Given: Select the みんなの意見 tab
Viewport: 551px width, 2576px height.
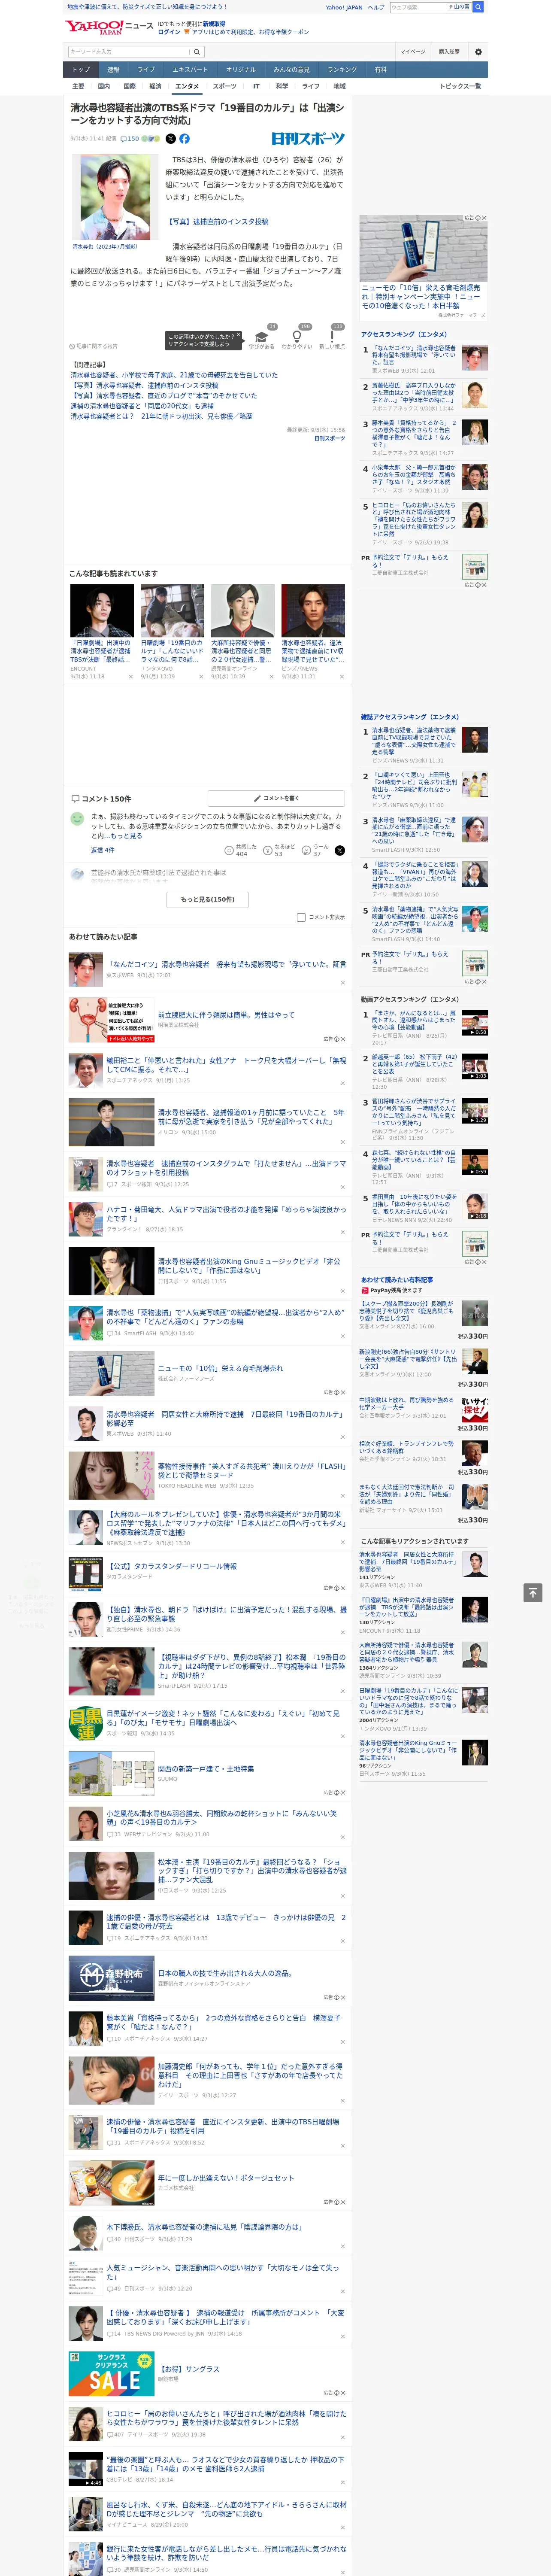Looking at the screenshot, I should tap(291, 70).
